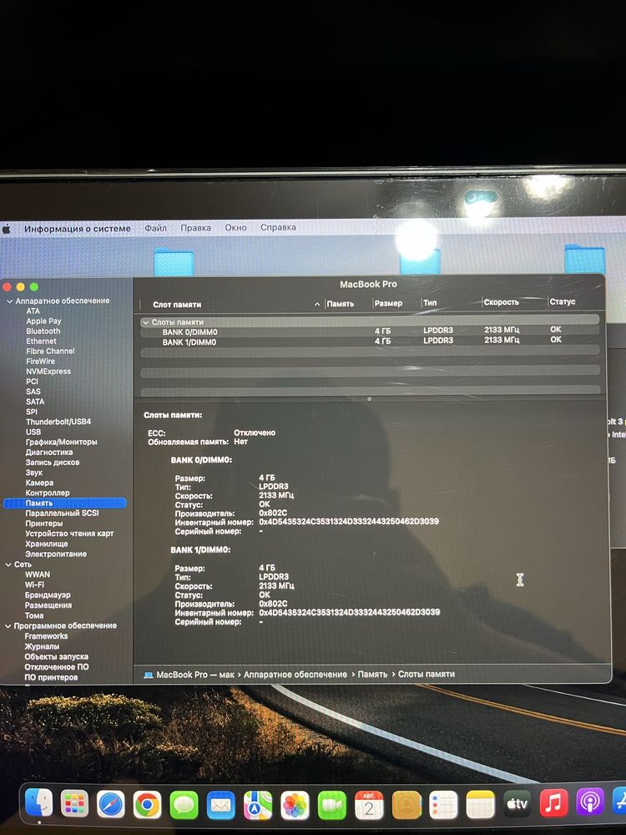Screen dimensions: 626x835
Task: Select PCI in the sidebar
Action: click(x=32, y=382)
